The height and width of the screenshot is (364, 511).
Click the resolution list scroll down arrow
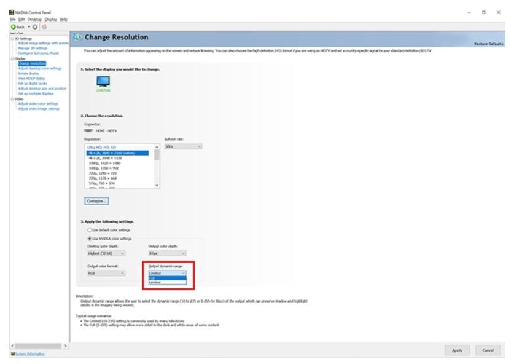pyautogui.click(x=157, y=186)
